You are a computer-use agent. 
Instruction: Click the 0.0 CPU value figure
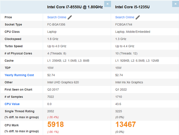click(x=49, y=104)
